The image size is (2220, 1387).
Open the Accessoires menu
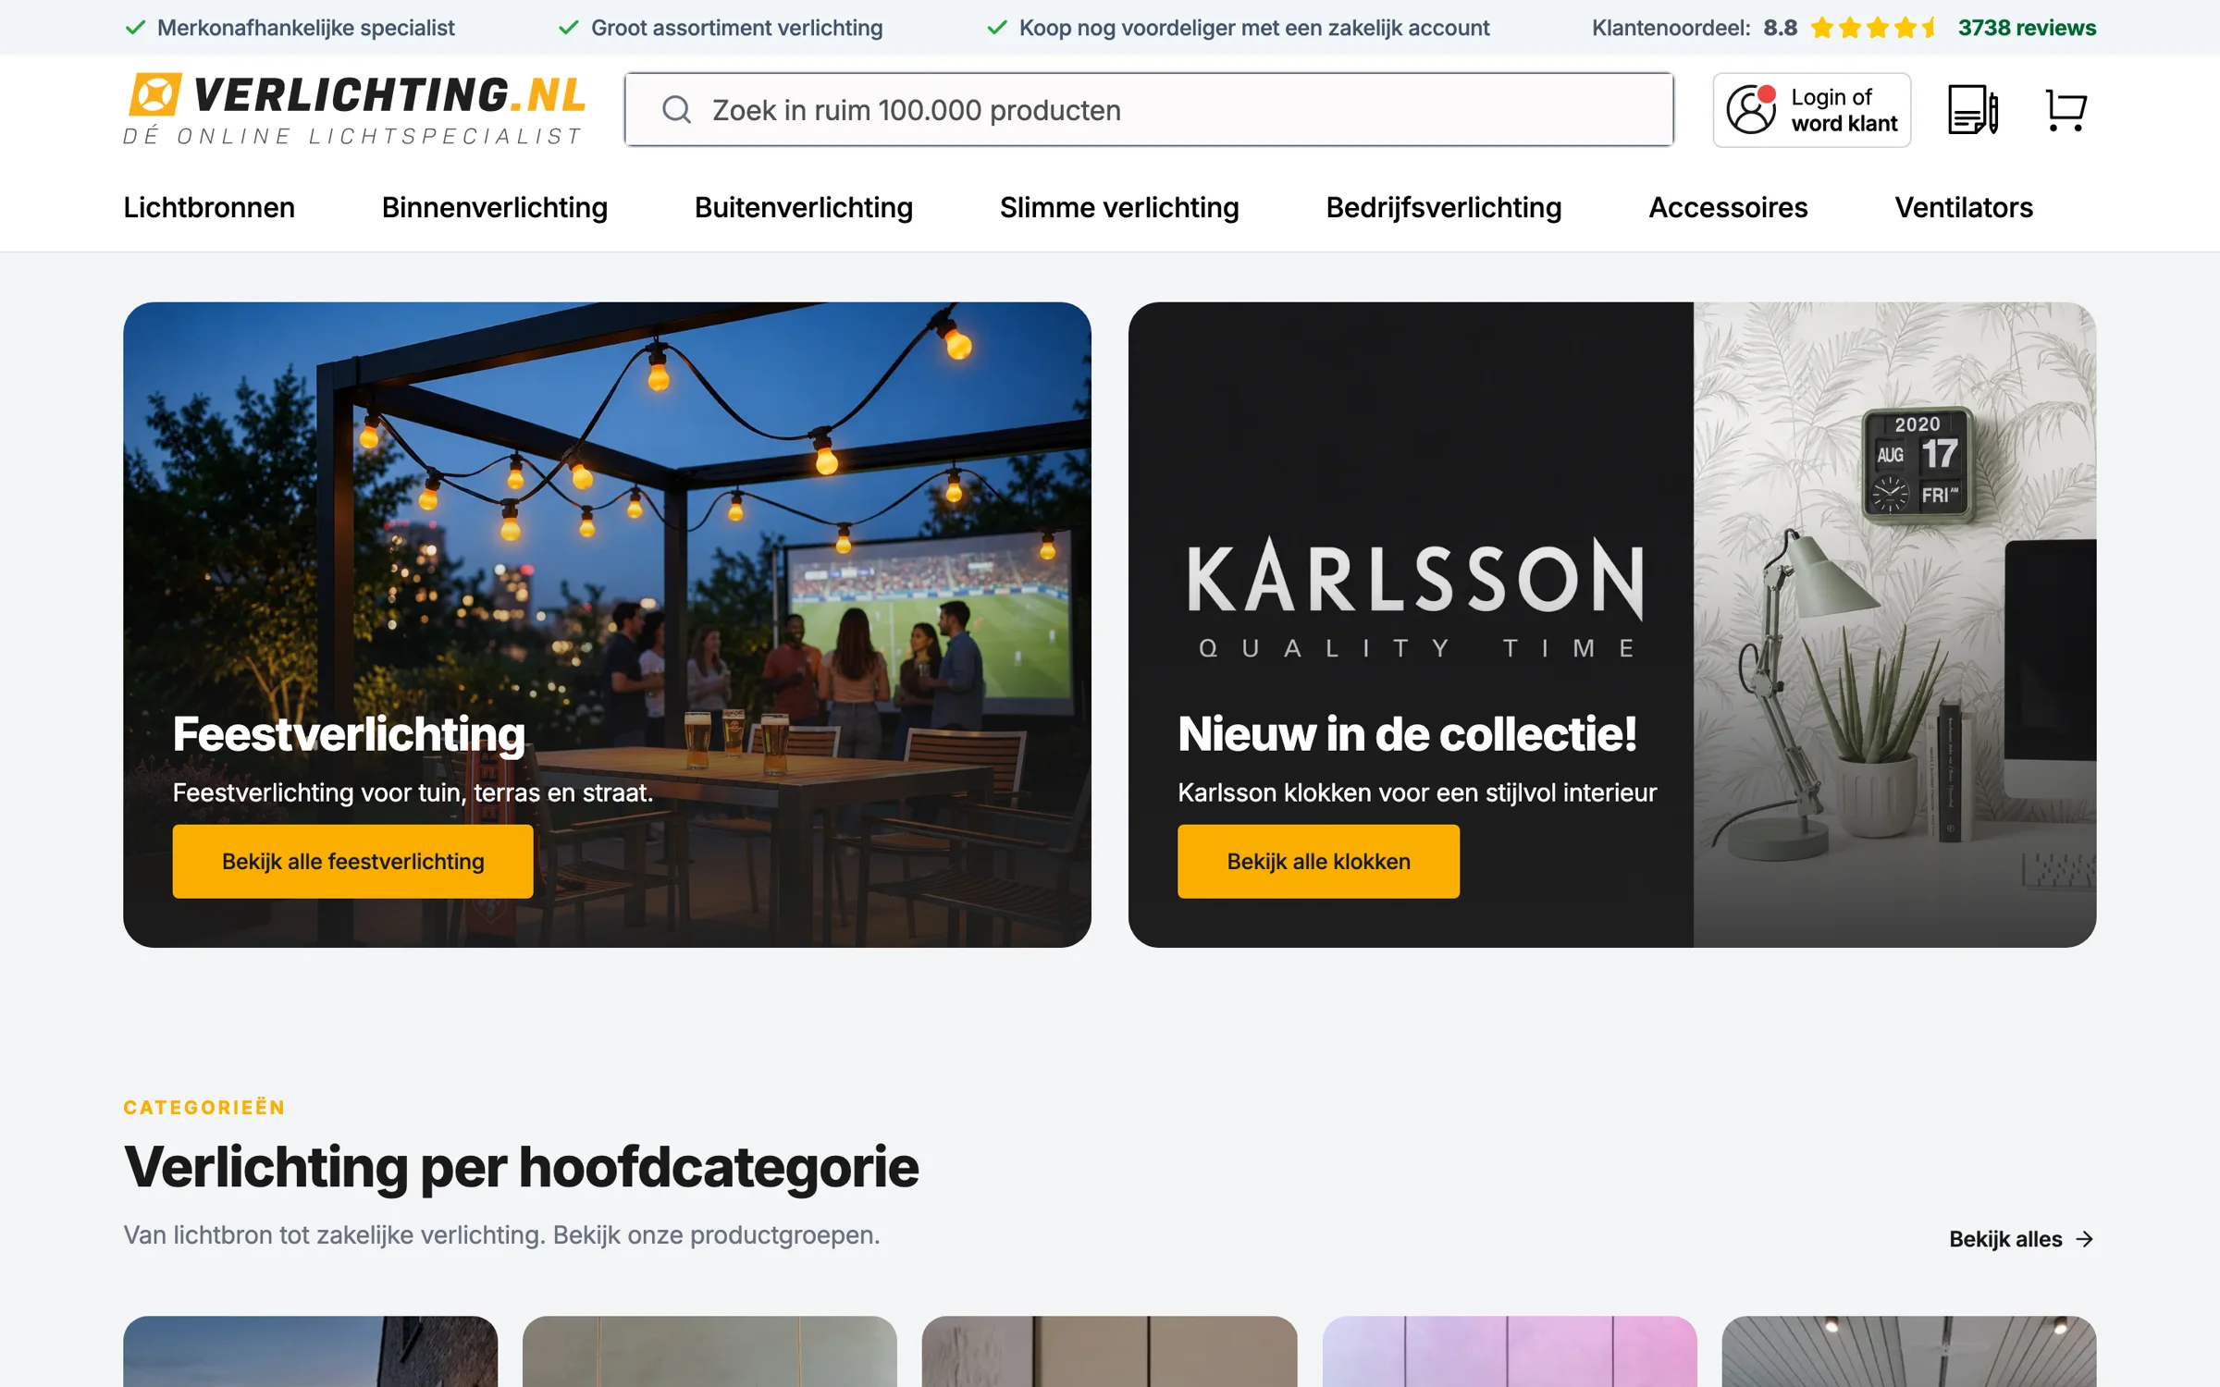1728,207
